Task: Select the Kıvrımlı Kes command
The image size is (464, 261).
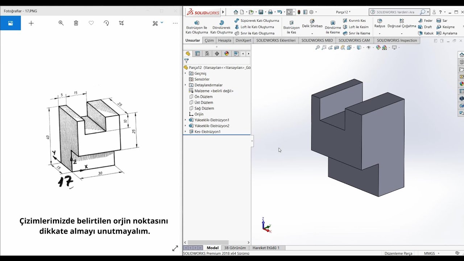Action: coord(354,21)
